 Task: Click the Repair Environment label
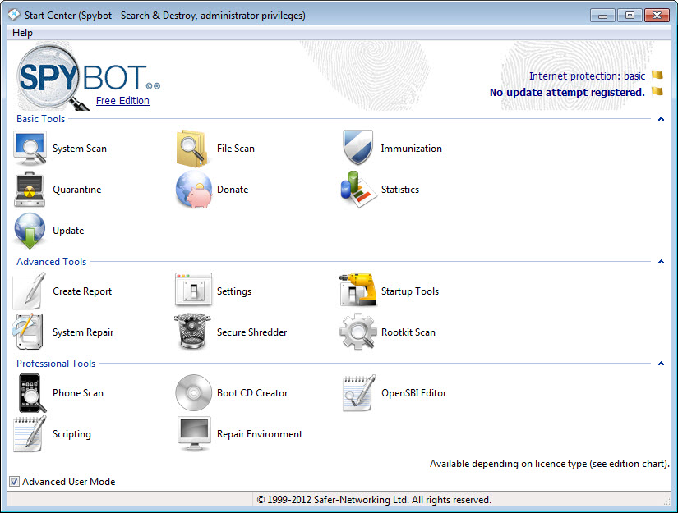(x=260, y=434)
